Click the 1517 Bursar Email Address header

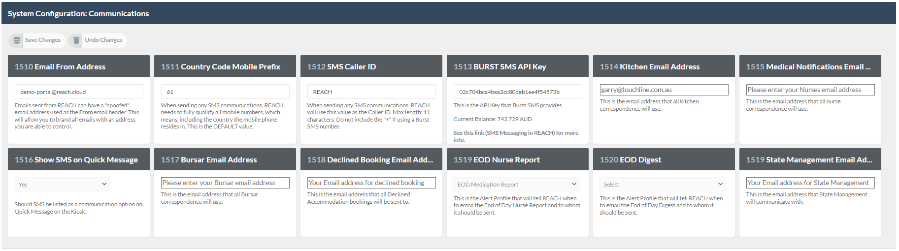click(x=225, y=159)
